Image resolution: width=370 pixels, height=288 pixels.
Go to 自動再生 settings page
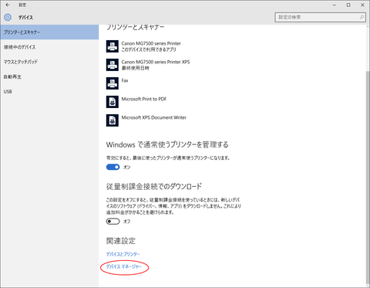coord(49,76)
